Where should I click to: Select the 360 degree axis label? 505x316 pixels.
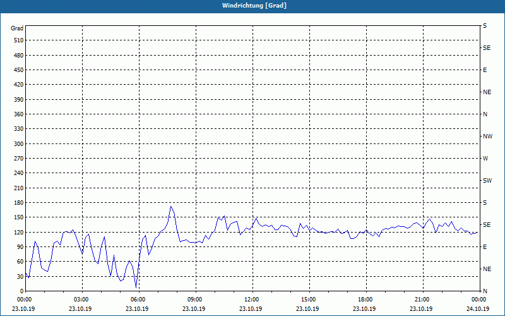(19, 114)
